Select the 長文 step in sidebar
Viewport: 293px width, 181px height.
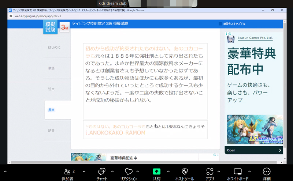(51, 110)
